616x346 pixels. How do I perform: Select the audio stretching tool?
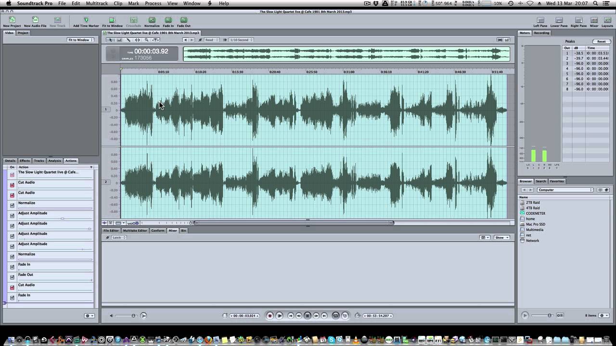point(137,40)
